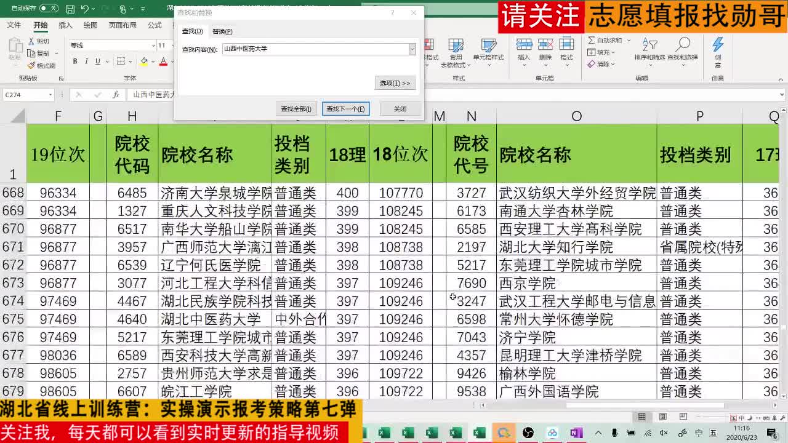Toggle Bold formatting

pyautogui.click(x=75, y=62)
